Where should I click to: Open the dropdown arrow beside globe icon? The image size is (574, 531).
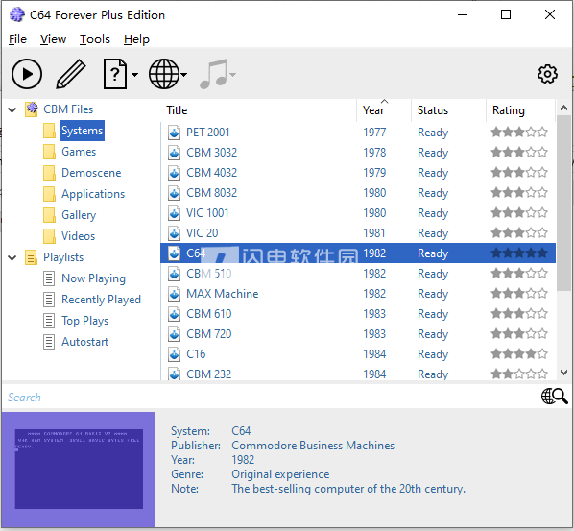click(183, 75)
